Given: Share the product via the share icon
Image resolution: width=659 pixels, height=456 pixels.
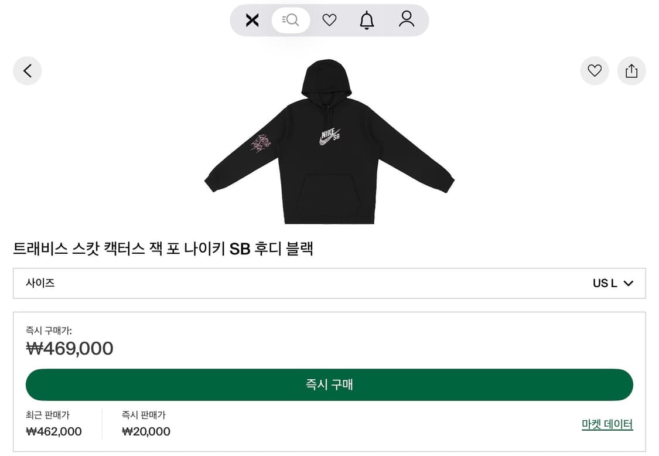Looking at the screenshot, I should (x=631, y=70).
